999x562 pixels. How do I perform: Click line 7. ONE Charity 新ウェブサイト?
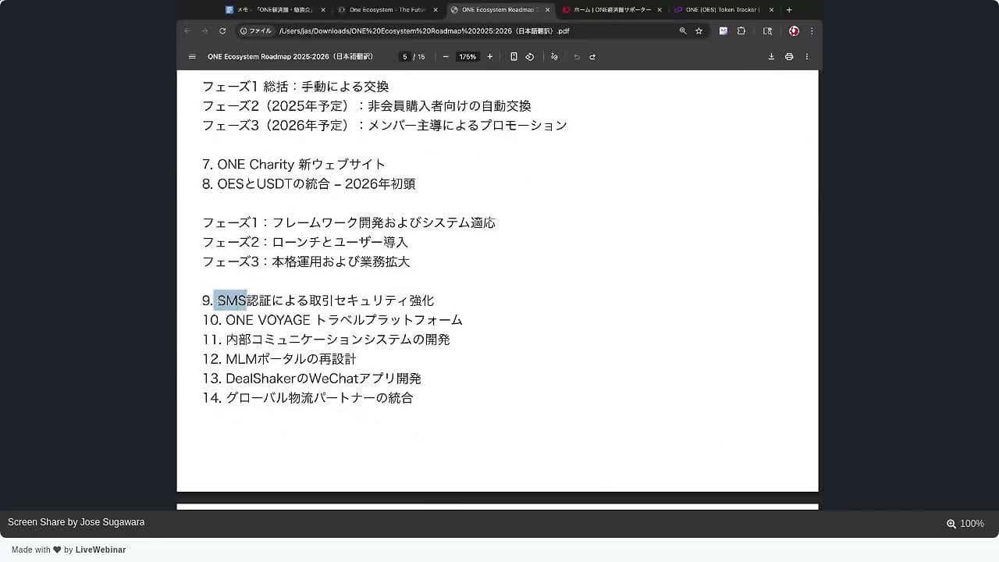[x=293, y=165]
